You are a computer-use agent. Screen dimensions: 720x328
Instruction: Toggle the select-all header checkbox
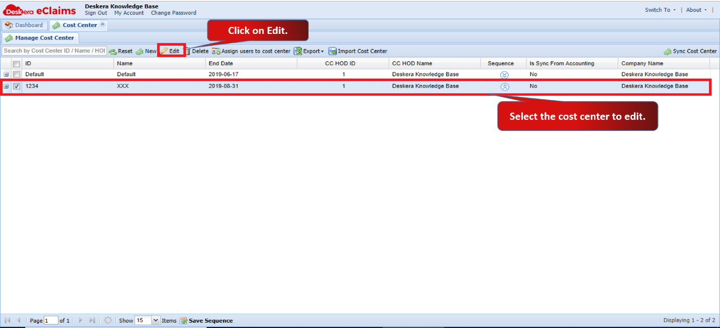tap(17, 64)
